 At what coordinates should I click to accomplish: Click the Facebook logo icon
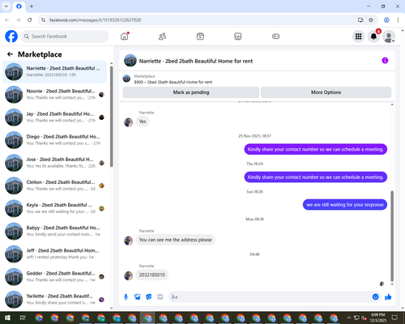click(x=11, y=36)
